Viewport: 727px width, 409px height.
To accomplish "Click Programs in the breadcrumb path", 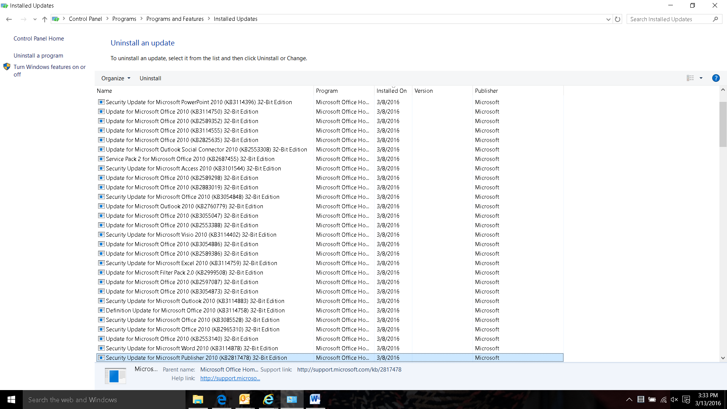I will point(124,19).
